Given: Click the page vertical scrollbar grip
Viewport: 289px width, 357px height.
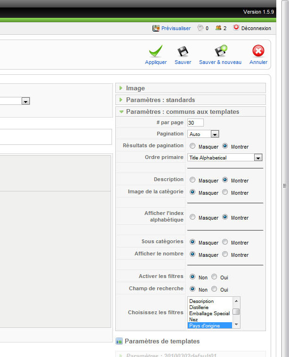Looking at the screenshot, I should point(285,186).
